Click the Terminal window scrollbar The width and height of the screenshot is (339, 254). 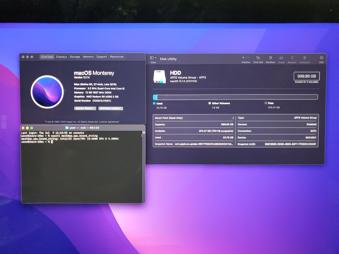[x=144, y=166]
